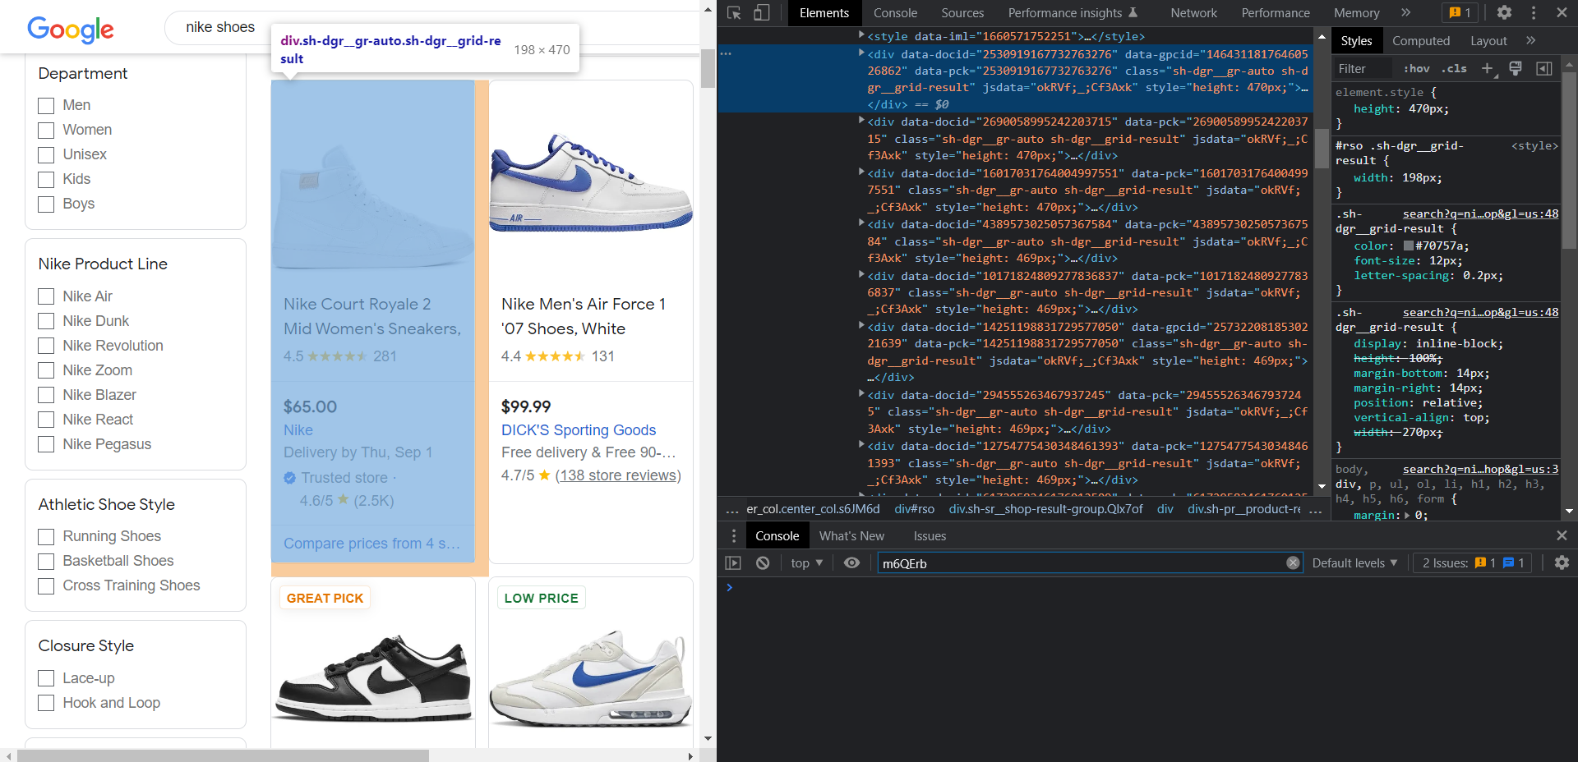Click the breadcrumb right ellipsis
The image size is (1578, 762).
(x=1316, y=509)
